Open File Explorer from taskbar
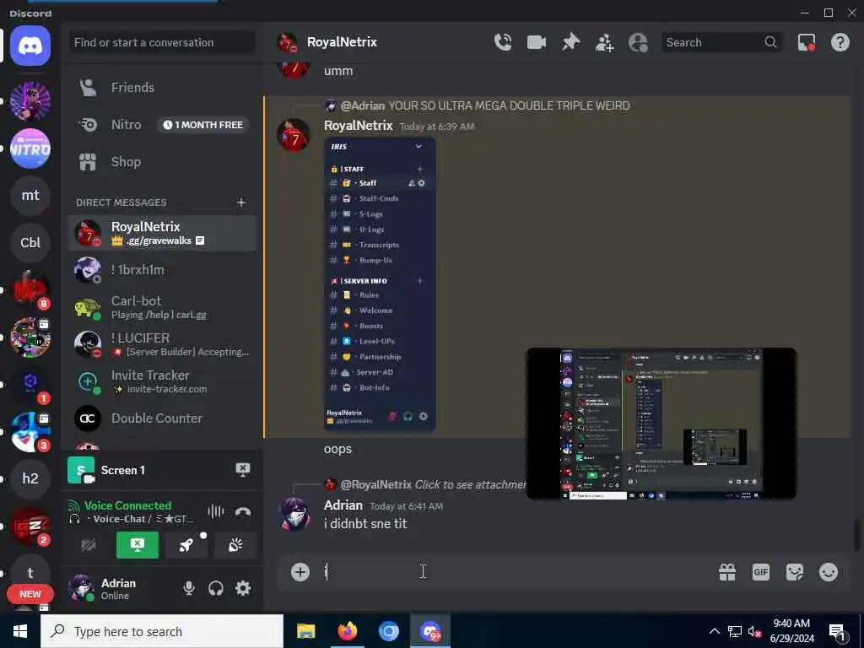Image resolution: width=864 pixels, height=648 pixels. [305, 631]
